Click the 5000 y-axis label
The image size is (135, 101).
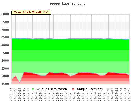tap(5, 30)
